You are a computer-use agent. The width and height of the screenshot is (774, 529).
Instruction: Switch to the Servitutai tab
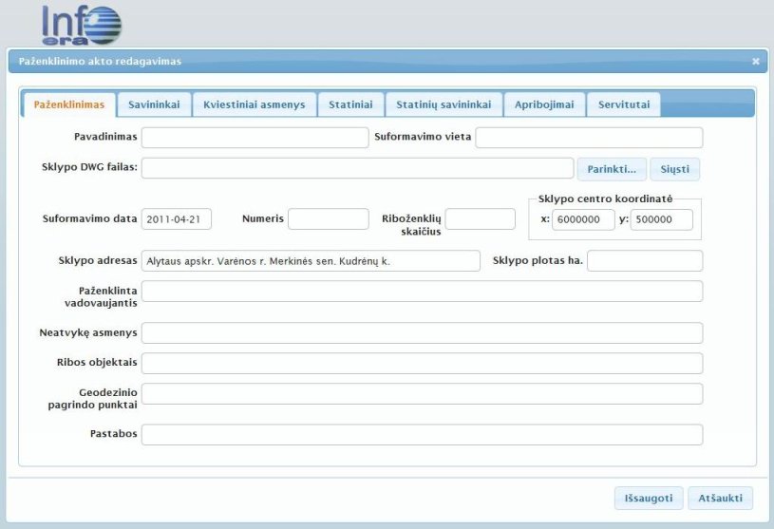tap(624, 104)
